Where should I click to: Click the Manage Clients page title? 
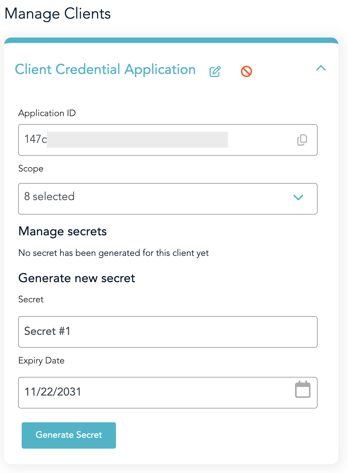57,14
